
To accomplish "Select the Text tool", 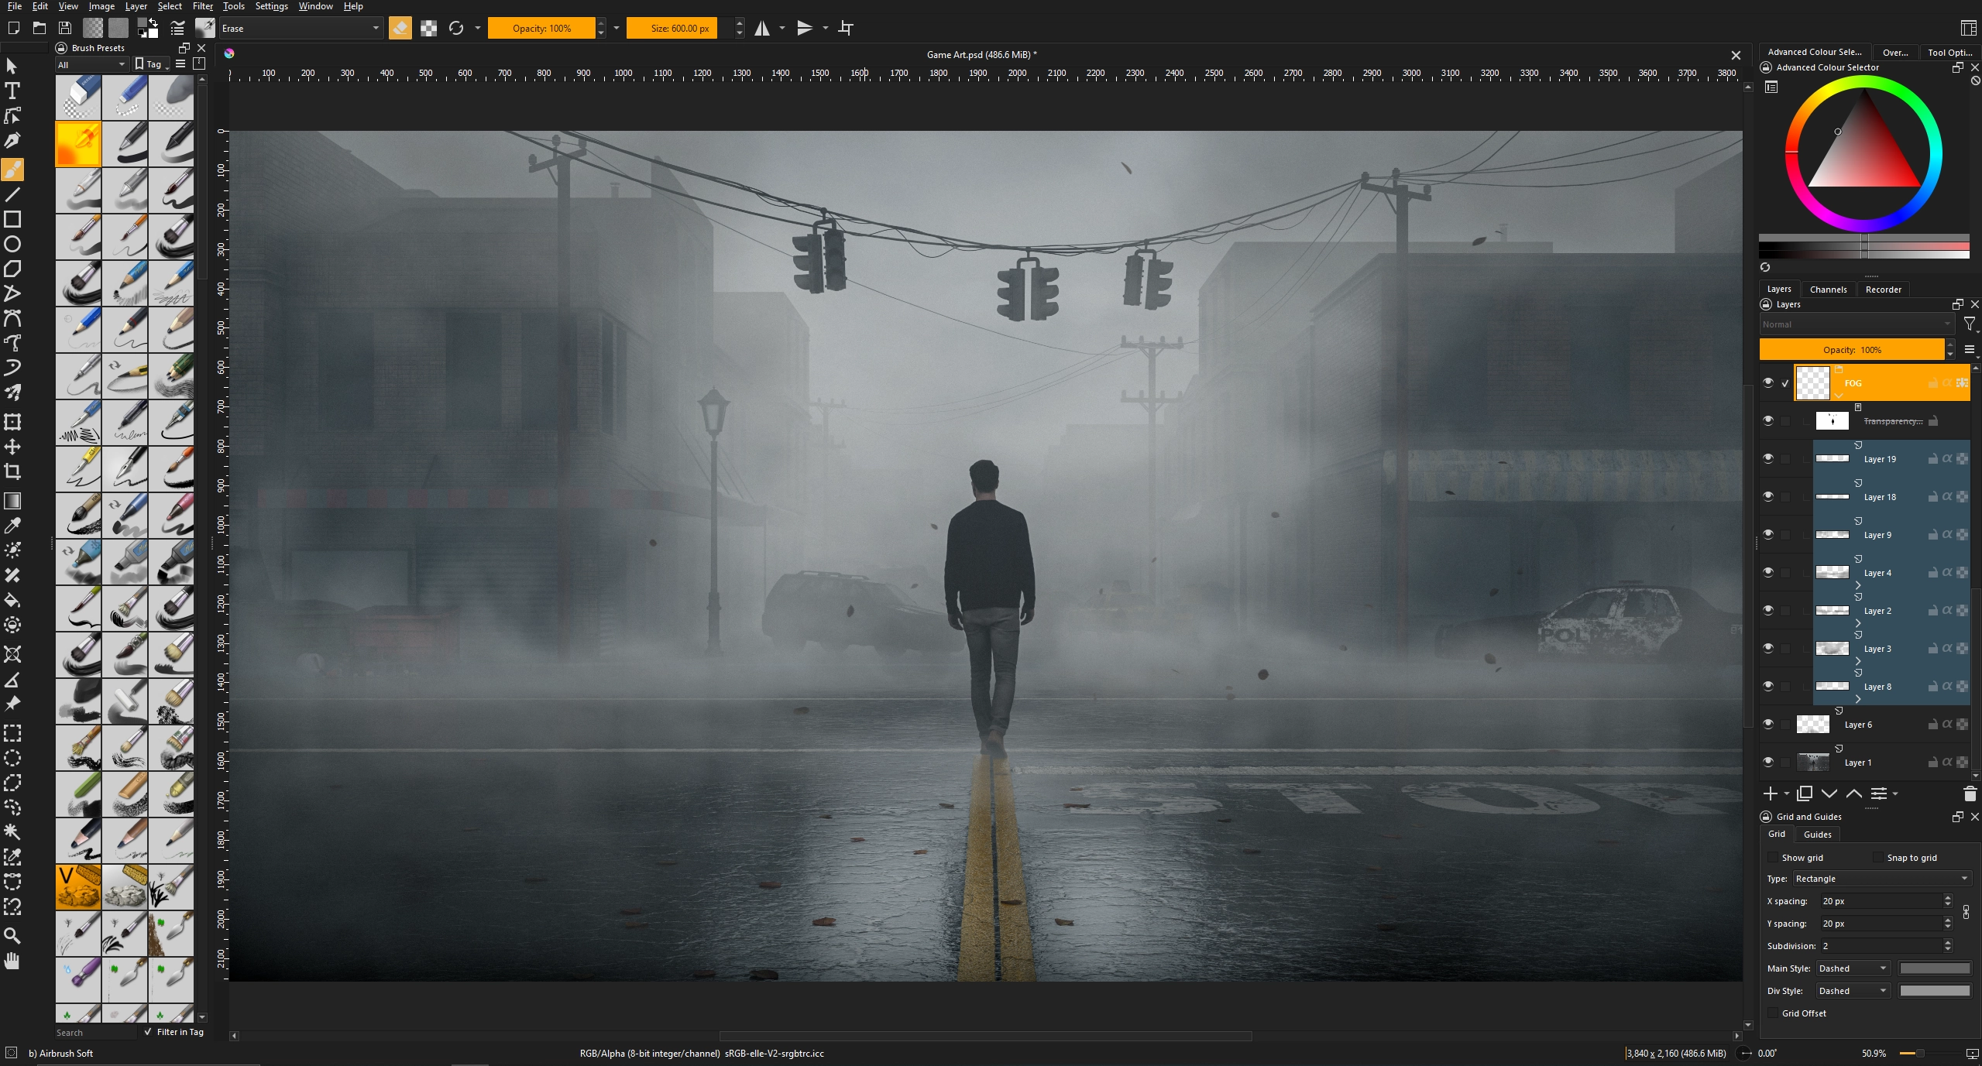I will (x=12, y=91).
